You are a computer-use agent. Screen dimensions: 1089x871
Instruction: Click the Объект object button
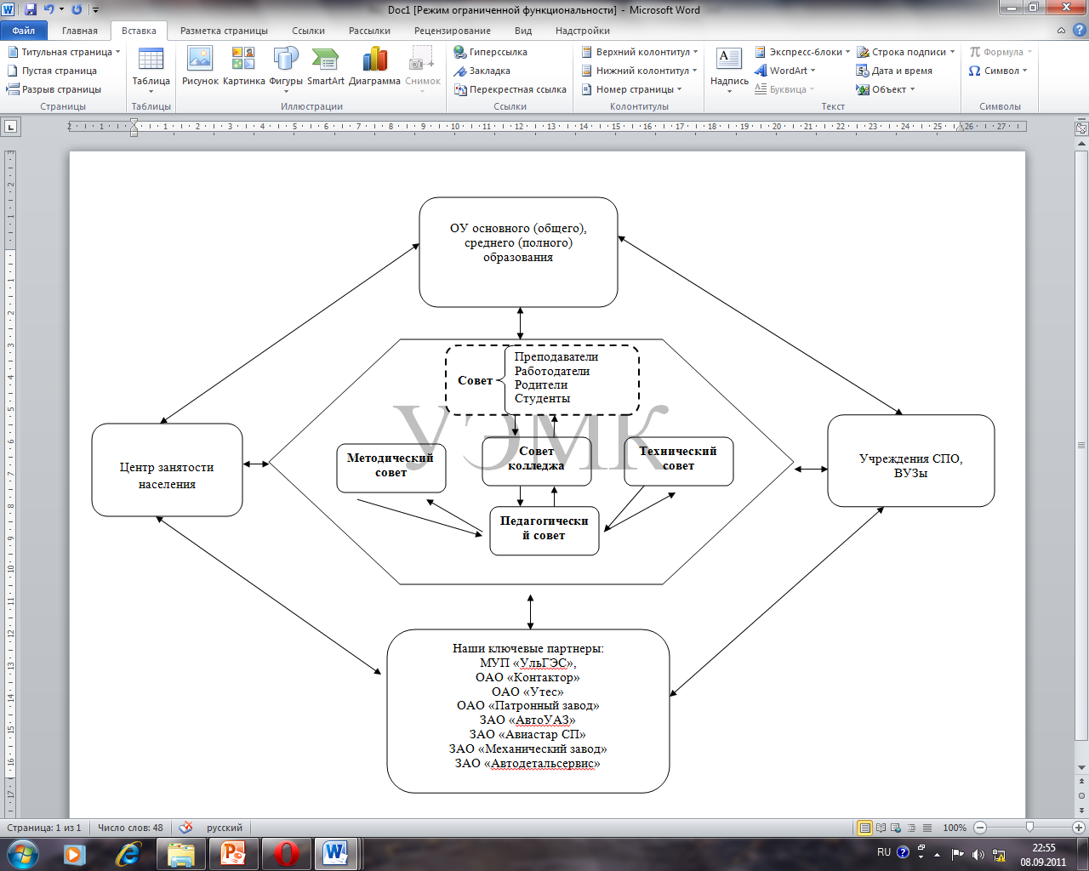click(x=886, y=89)
